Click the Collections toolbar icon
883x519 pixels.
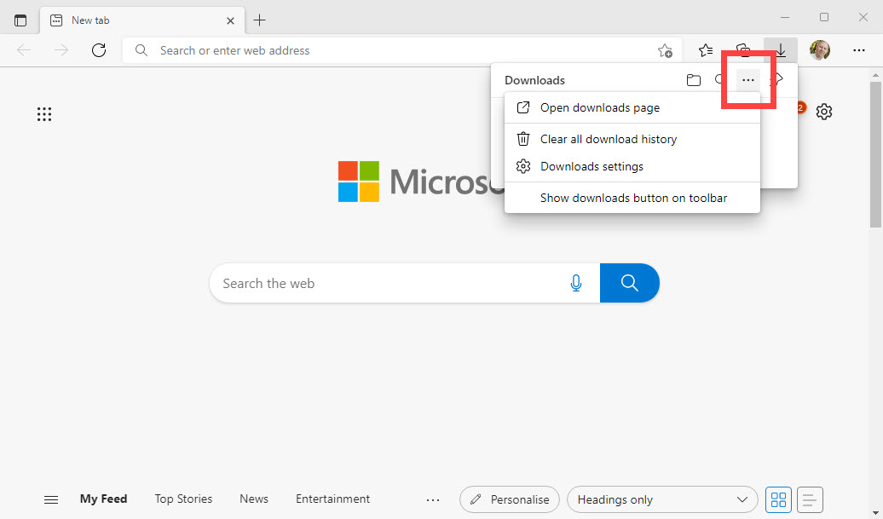743,50
